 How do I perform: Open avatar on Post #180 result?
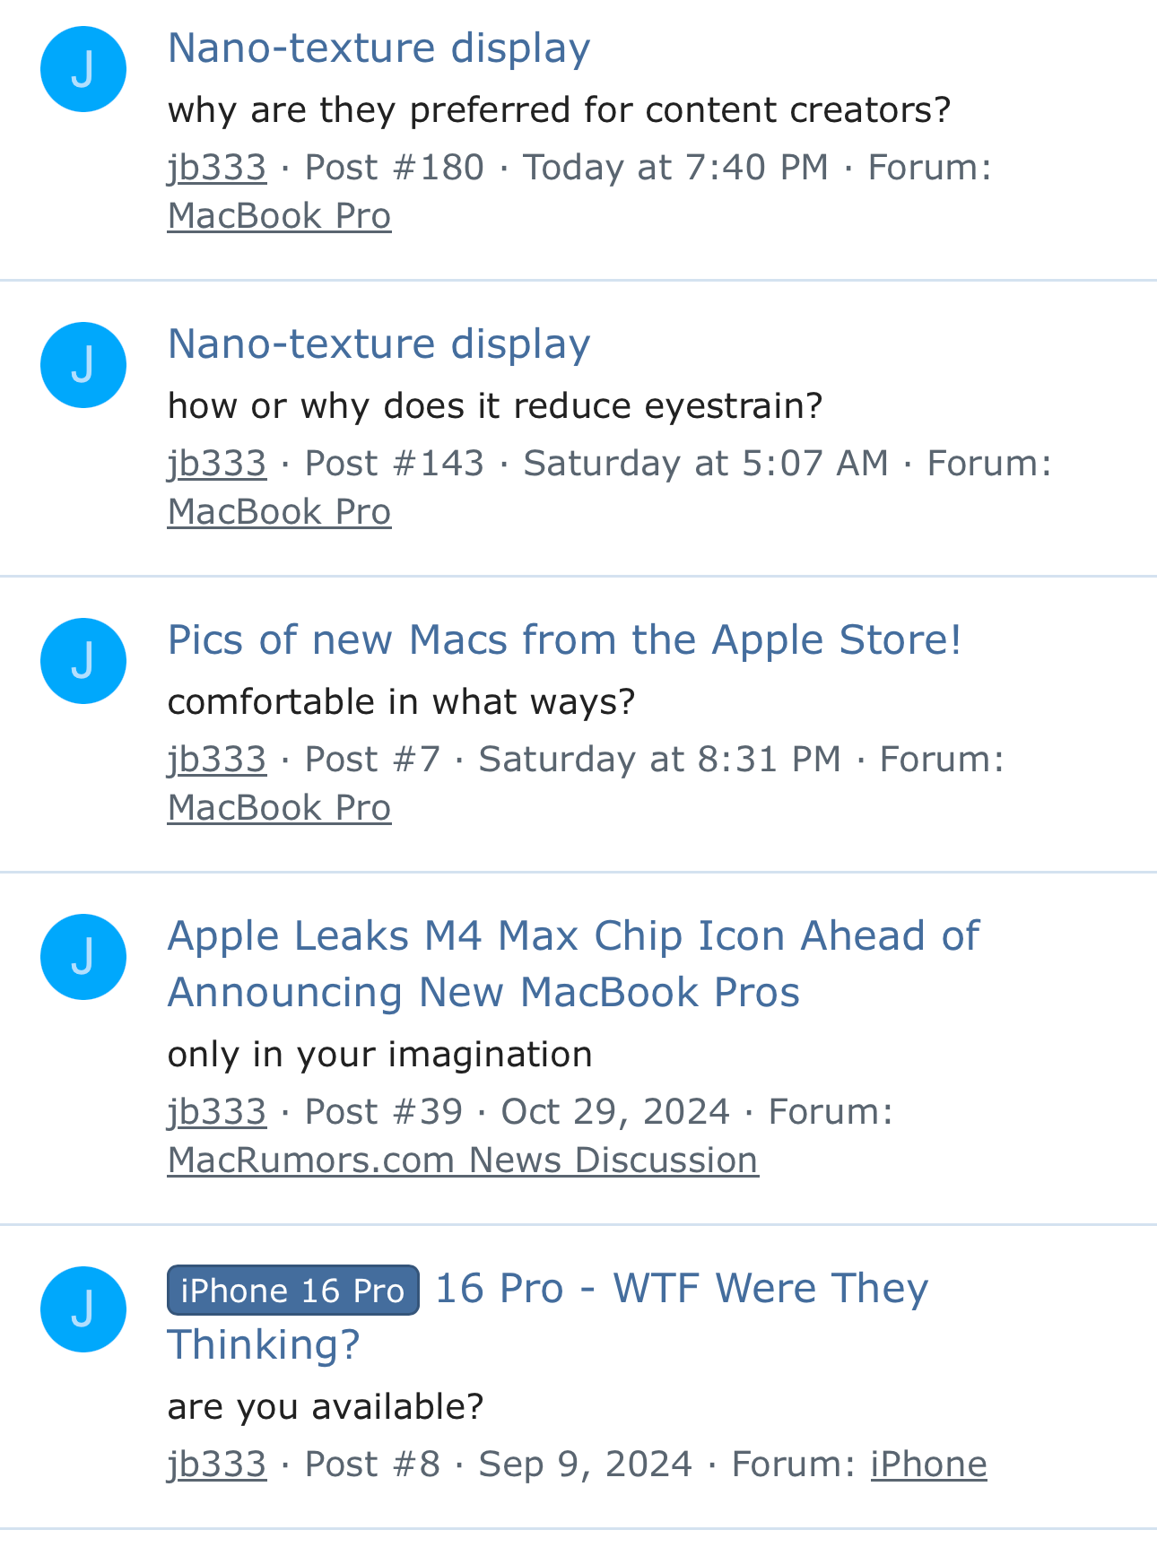point(83,69)
